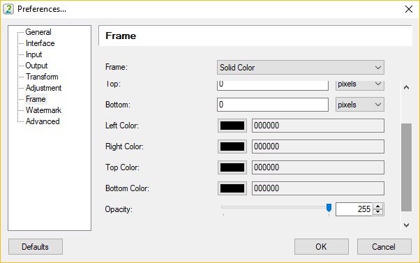Click the Left Color hex field
The height and width of the screenshot is (263, 420).
coord(318,126)
